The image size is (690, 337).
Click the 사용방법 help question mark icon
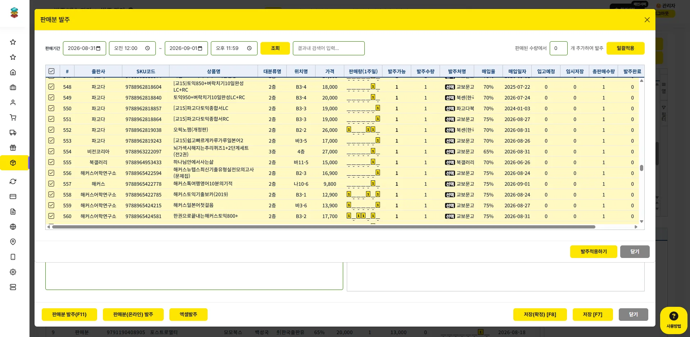tap(673, 316)
